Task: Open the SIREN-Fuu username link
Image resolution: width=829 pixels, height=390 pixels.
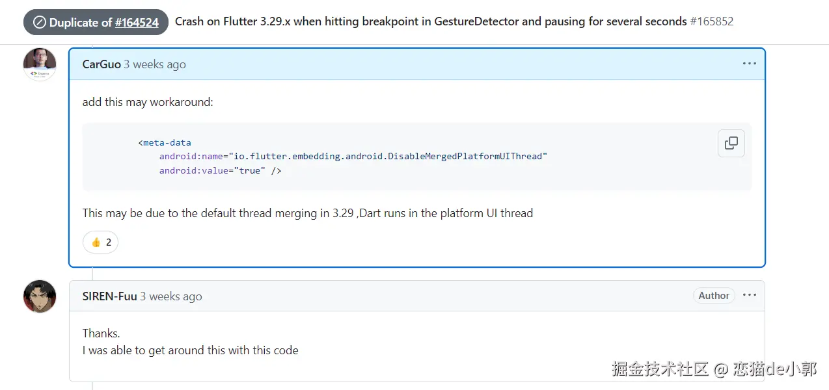Action: (109, 296)
